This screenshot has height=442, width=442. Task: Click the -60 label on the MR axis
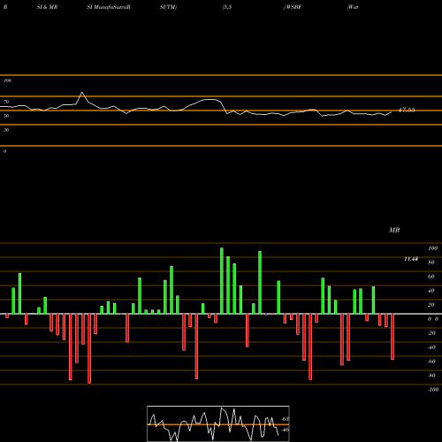[431, 362]
